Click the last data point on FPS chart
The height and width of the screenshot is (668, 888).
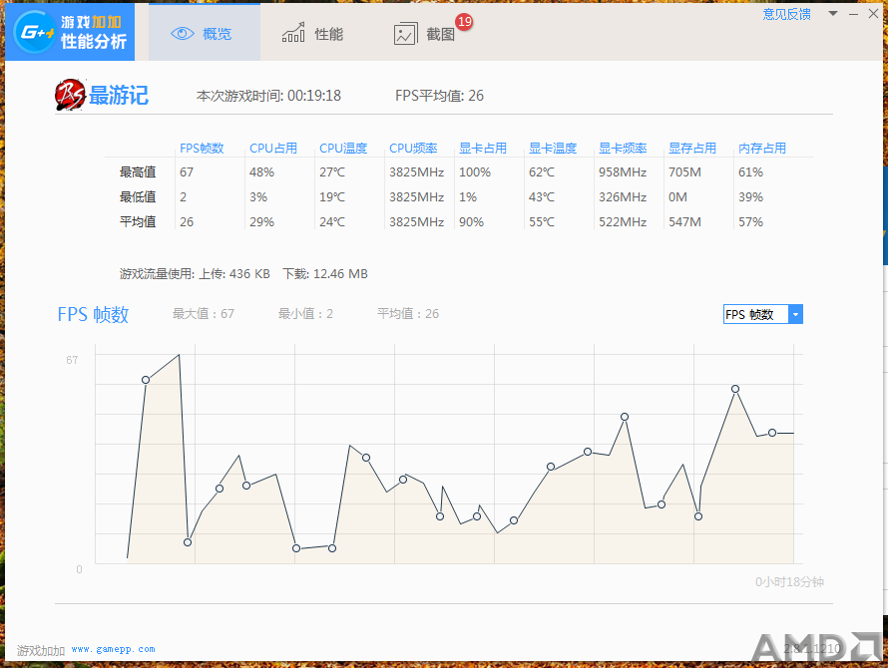772,433
